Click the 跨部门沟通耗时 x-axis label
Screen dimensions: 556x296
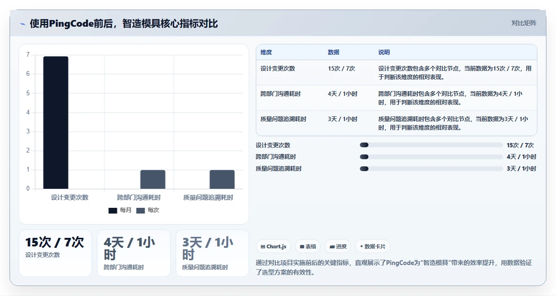[139, 197]
